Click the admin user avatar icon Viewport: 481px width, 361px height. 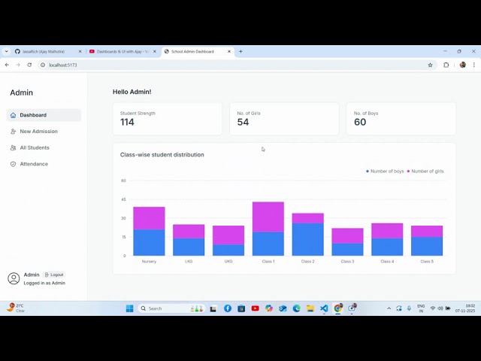[14, 278]
